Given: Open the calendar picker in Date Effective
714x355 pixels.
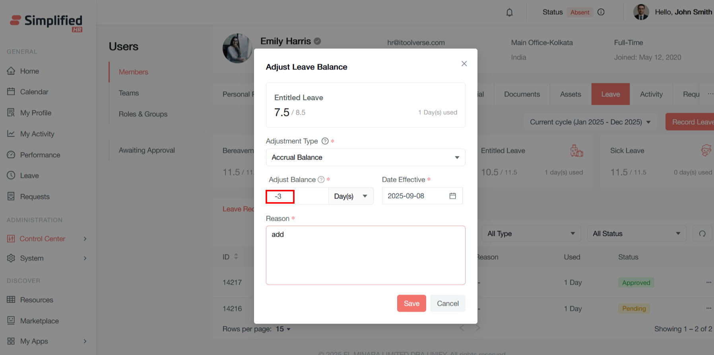Looking at the screenshot, I should [452, 196].
